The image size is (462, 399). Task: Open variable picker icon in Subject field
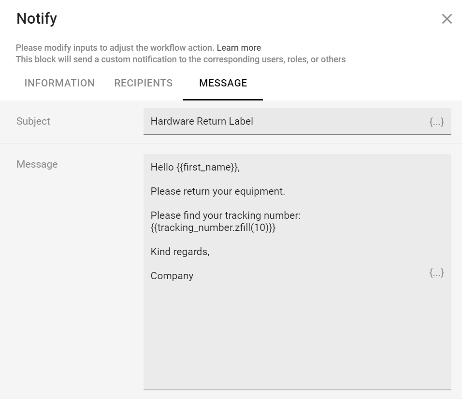pos(436,122)
